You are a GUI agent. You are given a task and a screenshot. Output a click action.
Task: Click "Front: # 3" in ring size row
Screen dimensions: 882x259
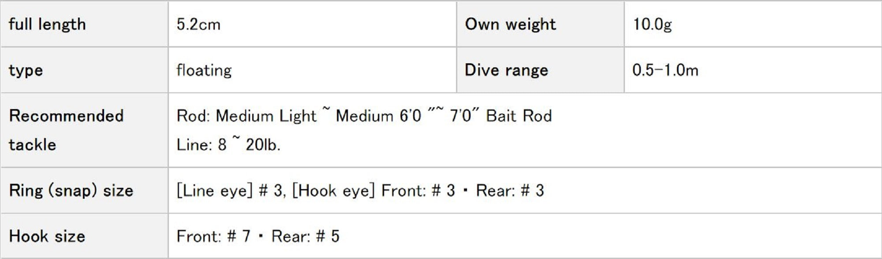pyautogui.click(x=418, y=191)
